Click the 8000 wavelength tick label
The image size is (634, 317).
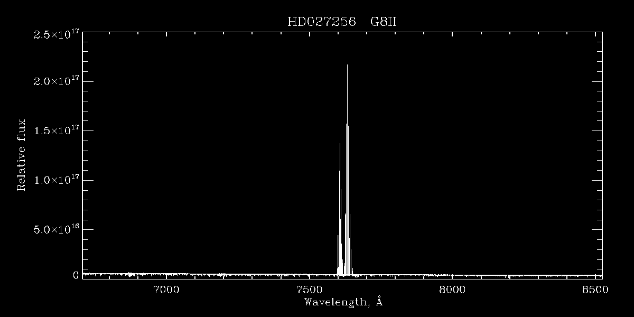[x=452, y=289]
